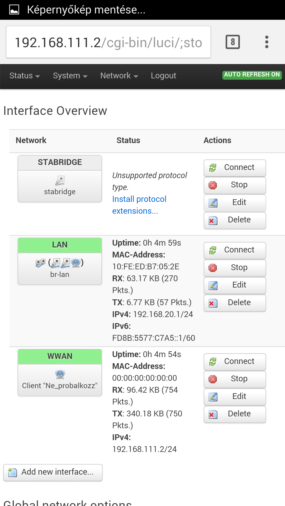The height and width of the screenshot is (506, 285).
Task: Click Logout in the navigation bar
Action: [x=163, y=76]
